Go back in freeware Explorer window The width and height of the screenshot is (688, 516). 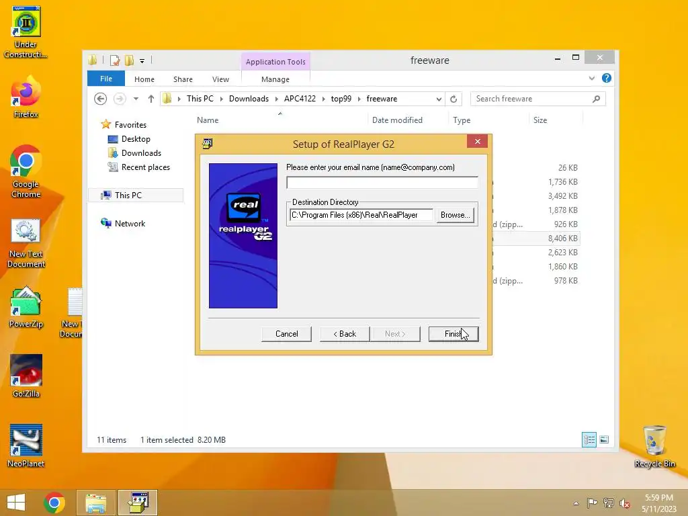[x=101, y=99]
